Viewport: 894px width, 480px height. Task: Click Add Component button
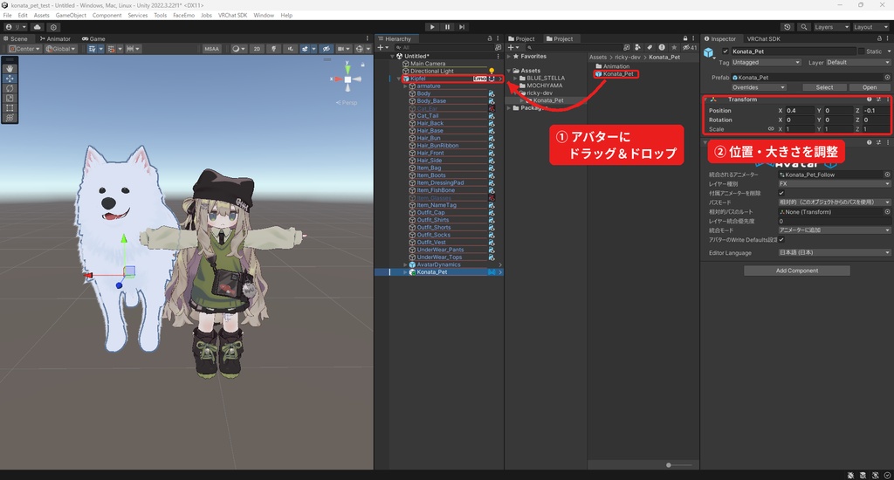click(x=796, y=271)
